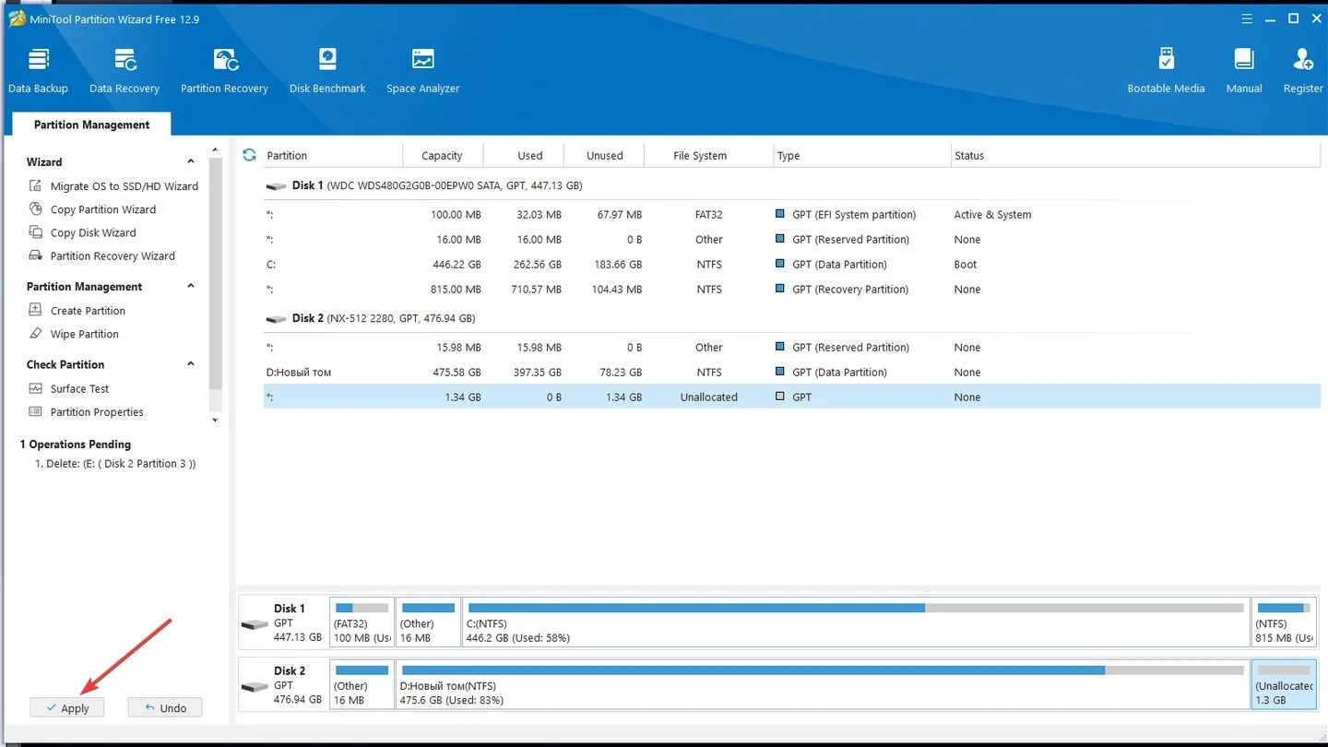Sort by the Used column header
Image resolution: width=1328 pixels, height=747 pixels.
coord(523,156)
